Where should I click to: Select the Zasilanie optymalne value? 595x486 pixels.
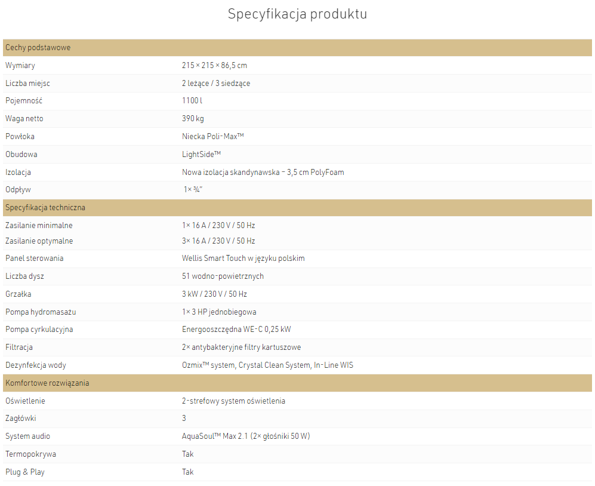218,241
